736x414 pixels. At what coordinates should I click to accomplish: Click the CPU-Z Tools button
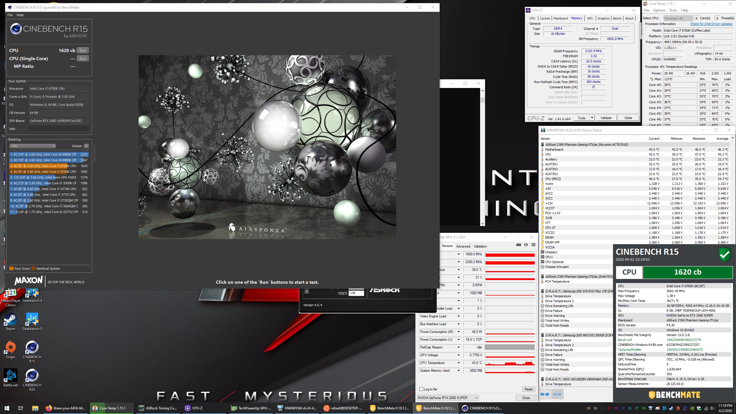[582, 118]
